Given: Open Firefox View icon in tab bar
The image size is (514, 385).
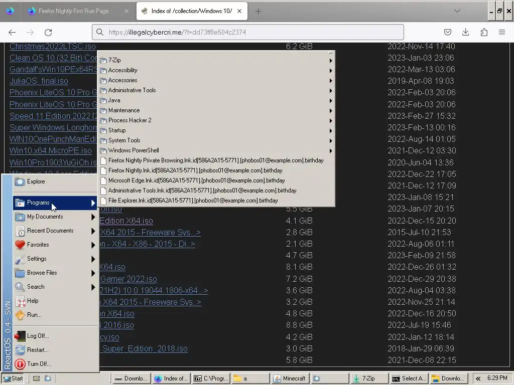Looking at the screenshot, I should tap(10, 11).
